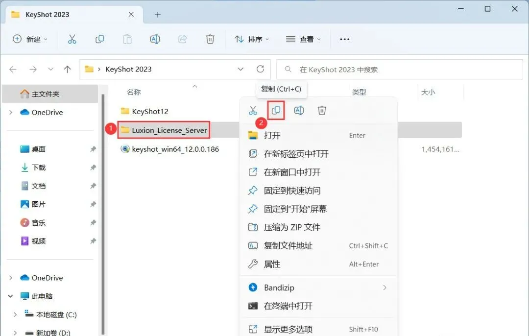The width and height of the screenshot is (529, 336).
Task: Open the 查看 (View) dropdown
Action: click(x=303, y=39)
